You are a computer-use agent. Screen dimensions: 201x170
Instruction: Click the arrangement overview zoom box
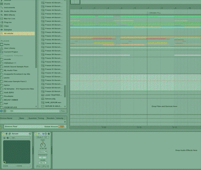point(75,2)
